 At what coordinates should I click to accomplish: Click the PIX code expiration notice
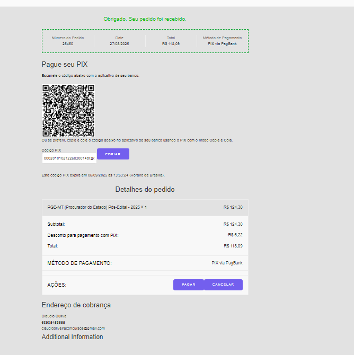click(x=103, y=175)
